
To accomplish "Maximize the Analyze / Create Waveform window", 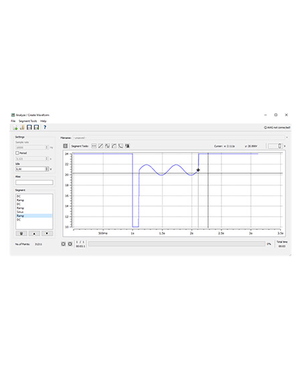I will point(276,115).
